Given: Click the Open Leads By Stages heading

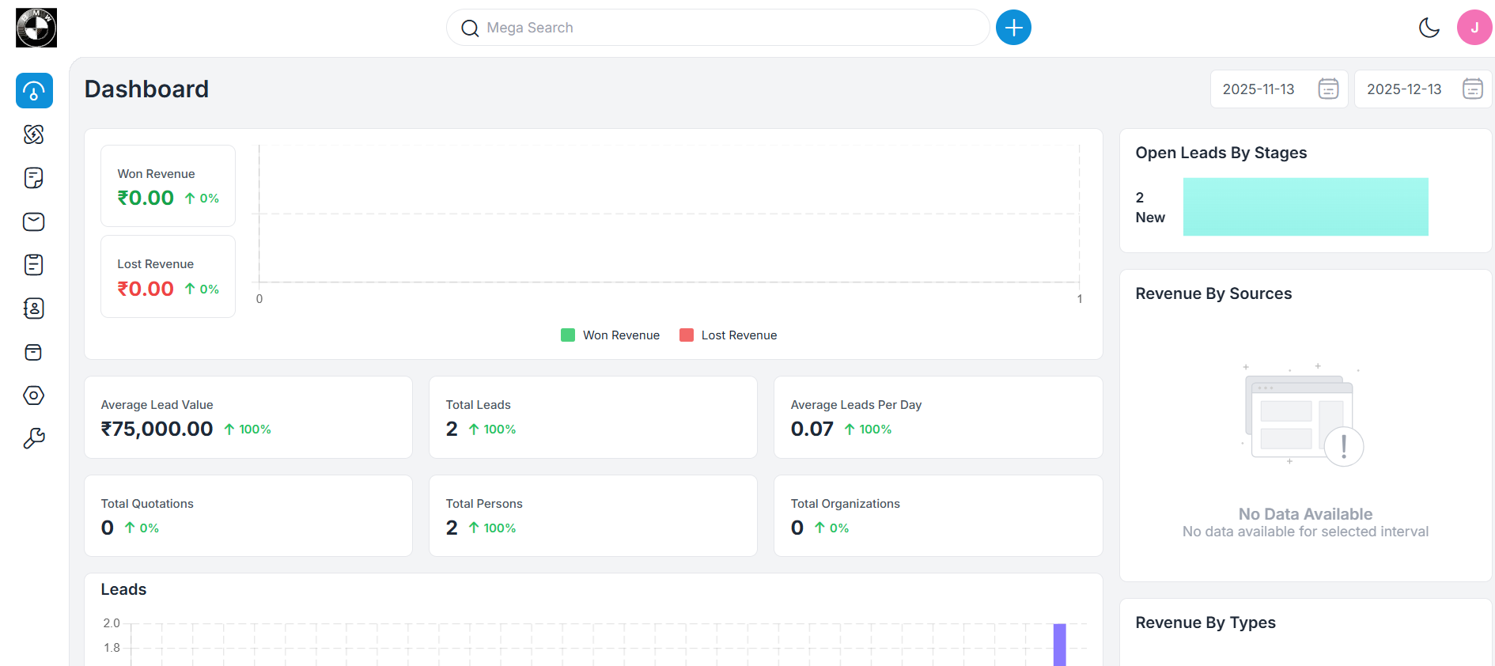Looking at the screenshot, I should tap(1221, 153).
